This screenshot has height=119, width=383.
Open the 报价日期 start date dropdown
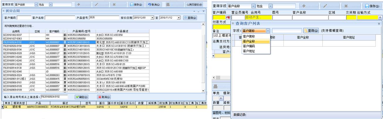point(152,18)
